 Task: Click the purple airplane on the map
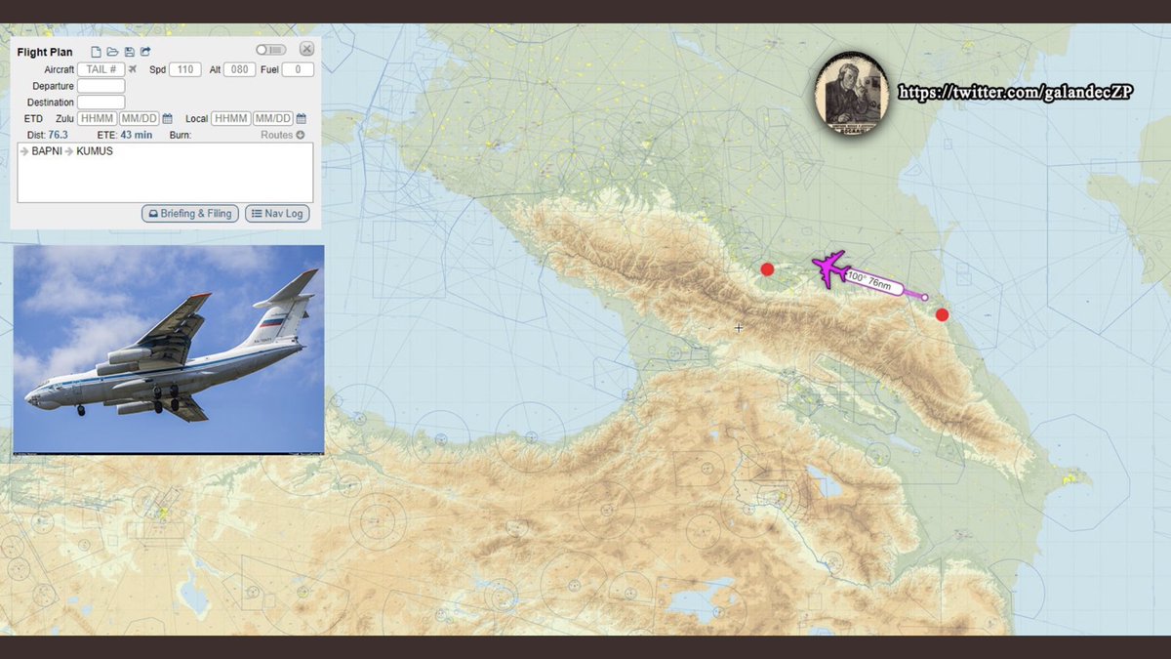(830, 268)
